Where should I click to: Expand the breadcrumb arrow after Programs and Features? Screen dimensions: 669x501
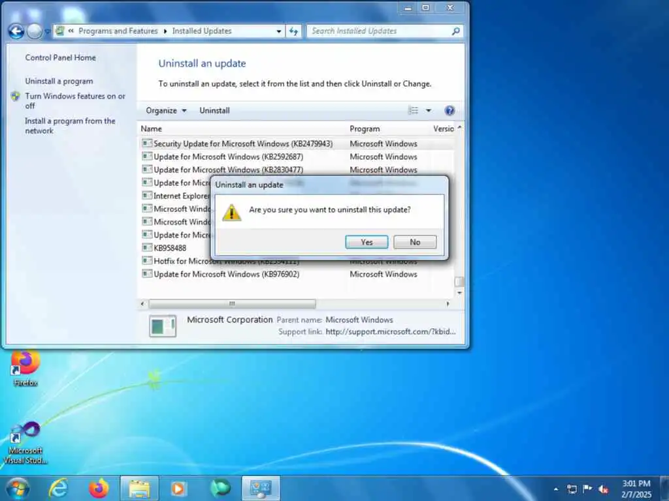165,31
